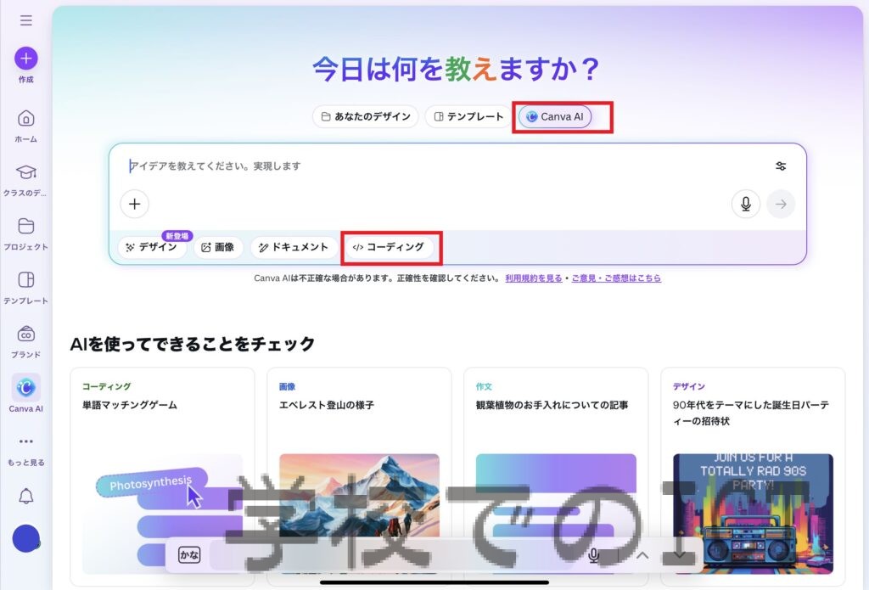869x590 pixels.
Task: Open the 利用規約を見る link
Action: point(533,278)
